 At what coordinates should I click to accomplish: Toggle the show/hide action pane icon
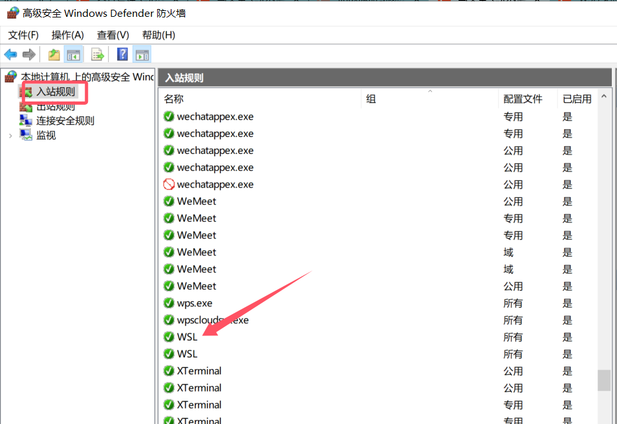(142, 55)
